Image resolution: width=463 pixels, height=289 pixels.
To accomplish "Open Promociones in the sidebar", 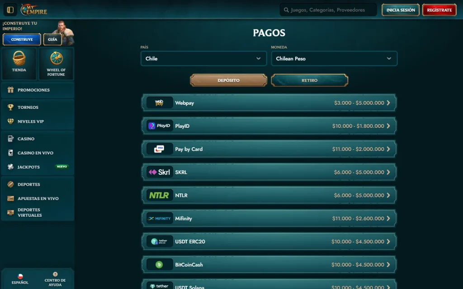I will 38,90.
